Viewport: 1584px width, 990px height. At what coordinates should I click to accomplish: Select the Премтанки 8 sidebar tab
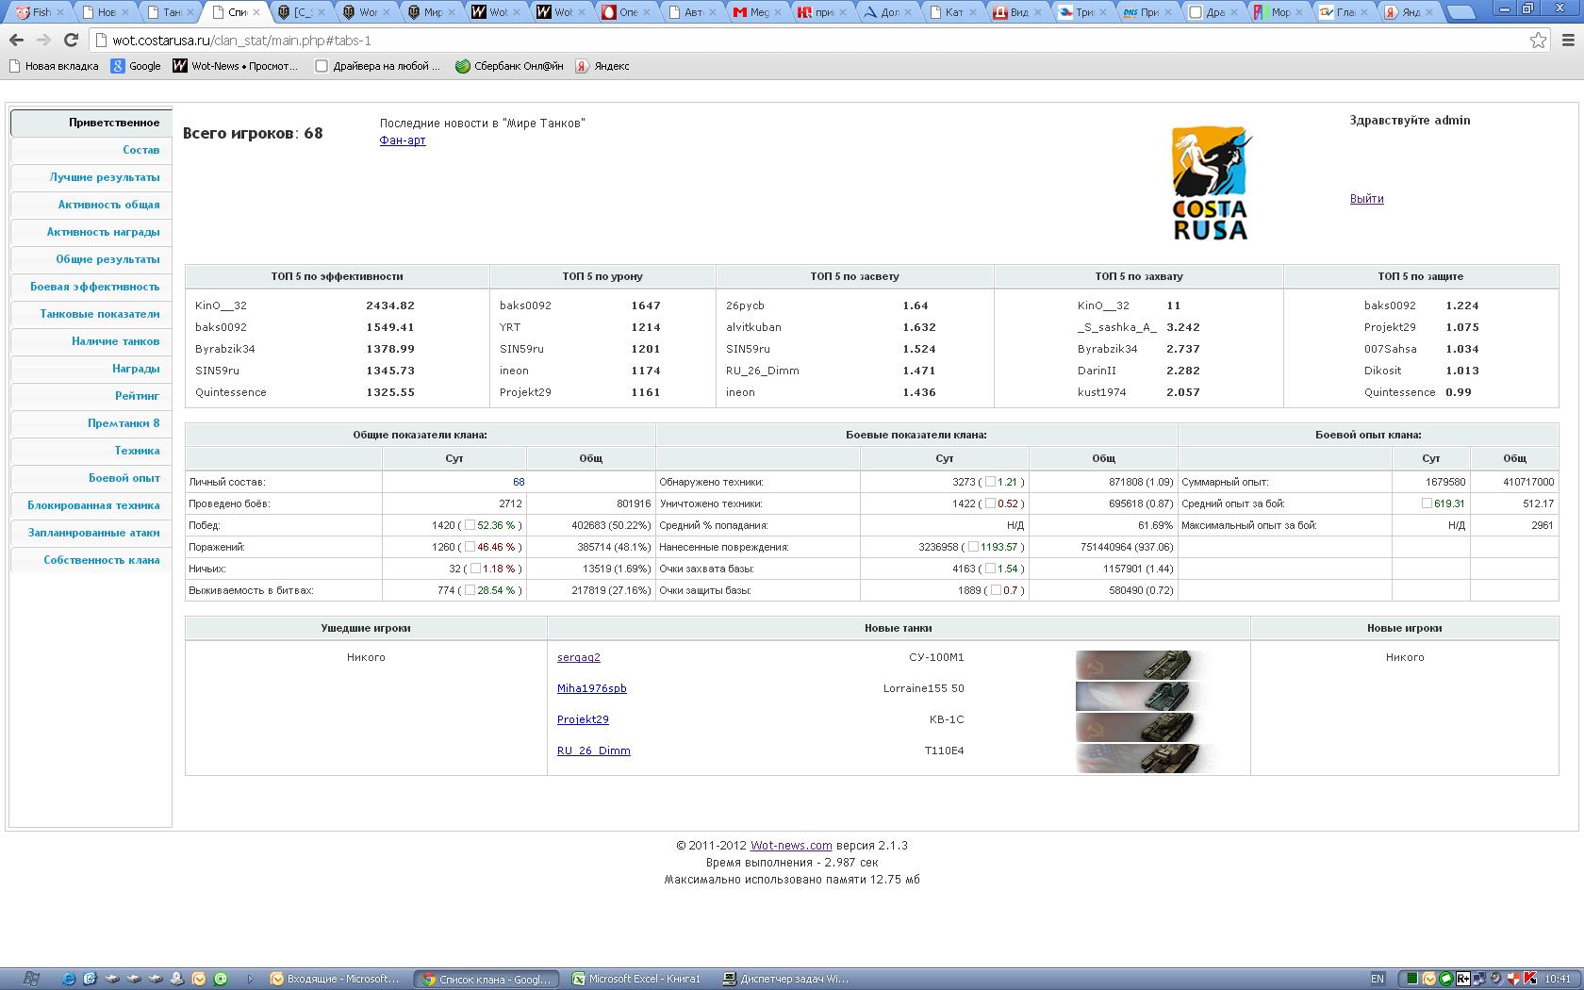[x=124, y=423]
